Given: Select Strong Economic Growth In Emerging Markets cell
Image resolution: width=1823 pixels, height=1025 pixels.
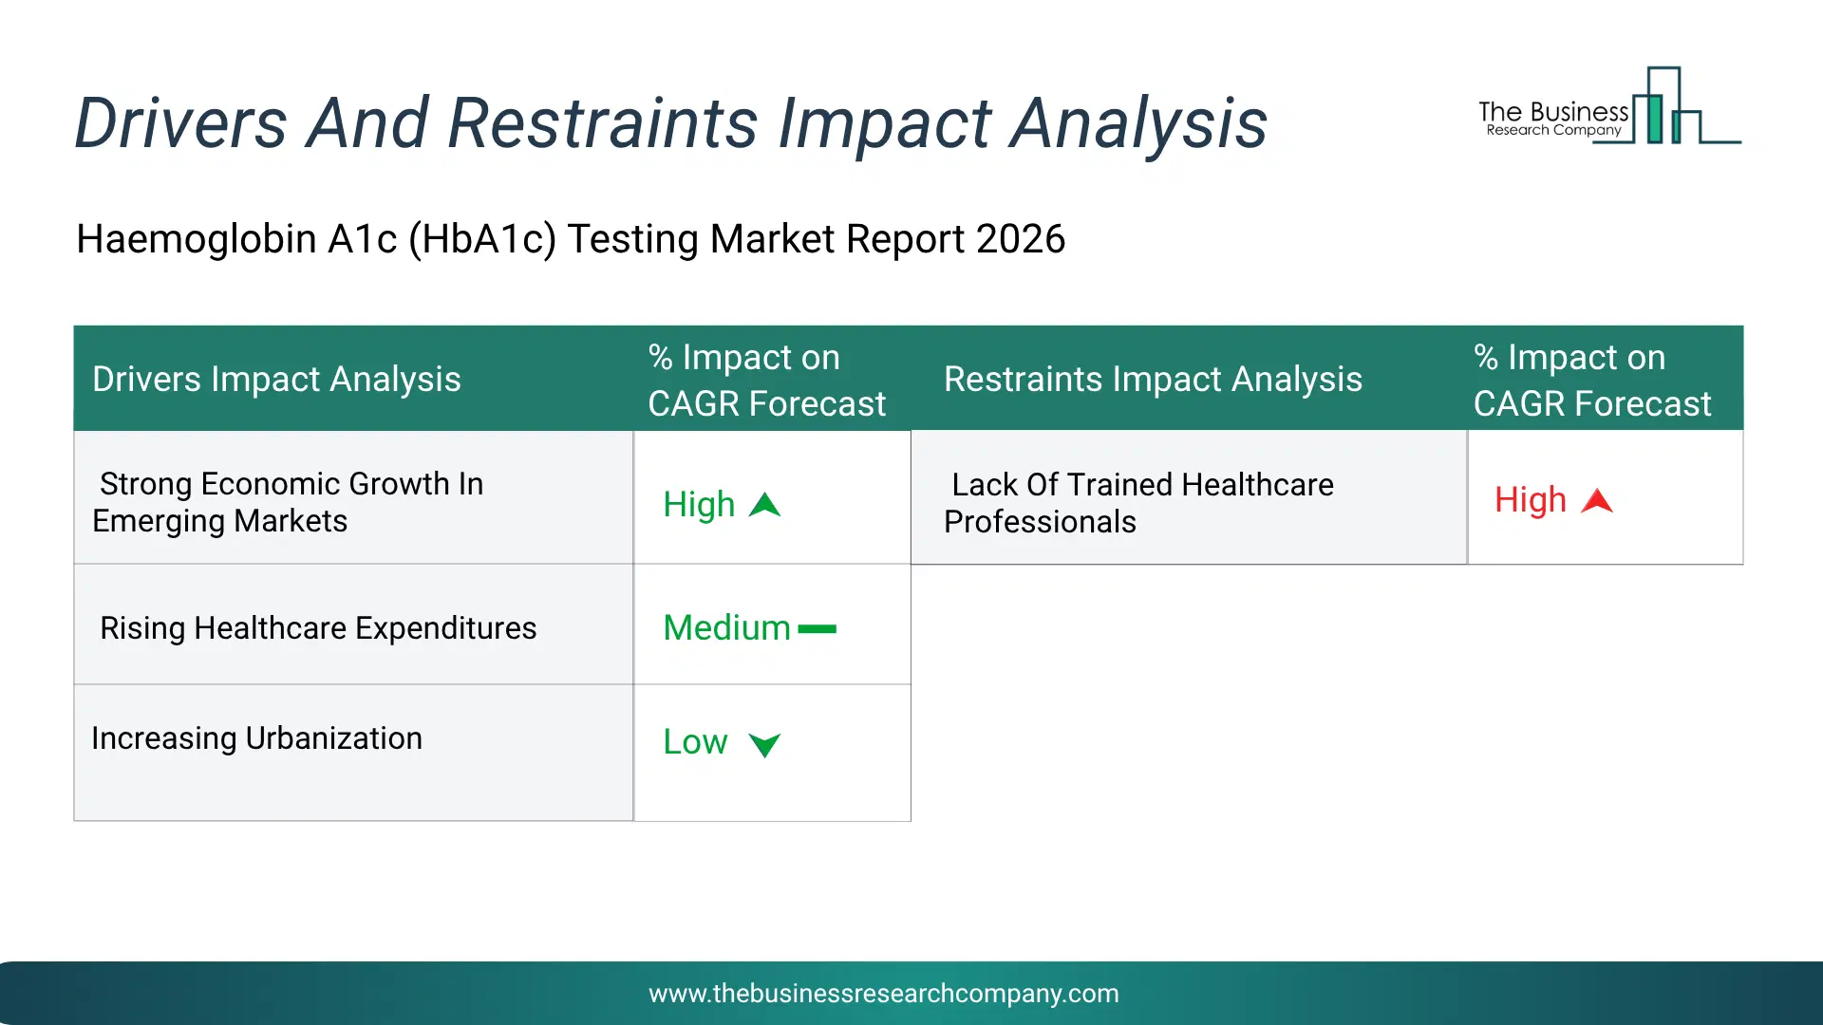Looking at the screenshot, I should point(353,498).
